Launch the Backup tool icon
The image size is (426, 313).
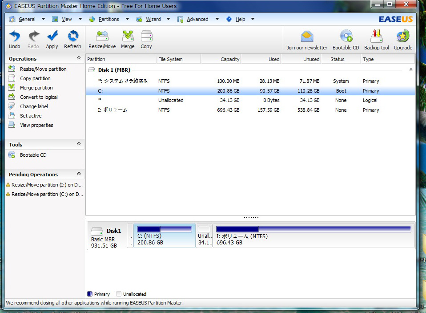click(376, 37)
